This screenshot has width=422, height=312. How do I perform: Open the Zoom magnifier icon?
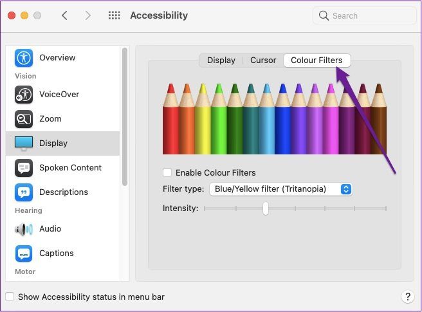(24, 119)
